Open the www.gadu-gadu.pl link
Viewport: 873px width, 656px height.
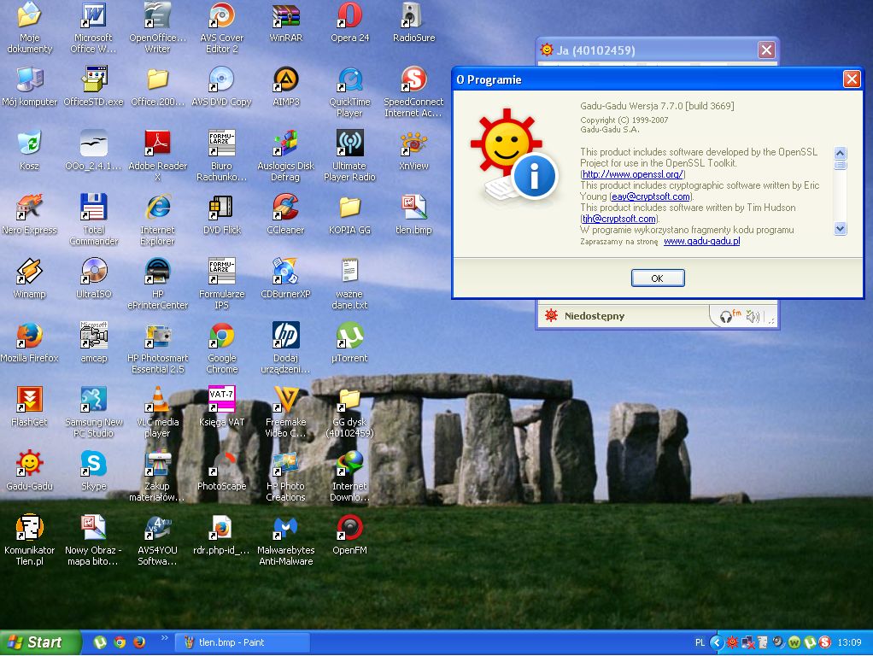701,241
